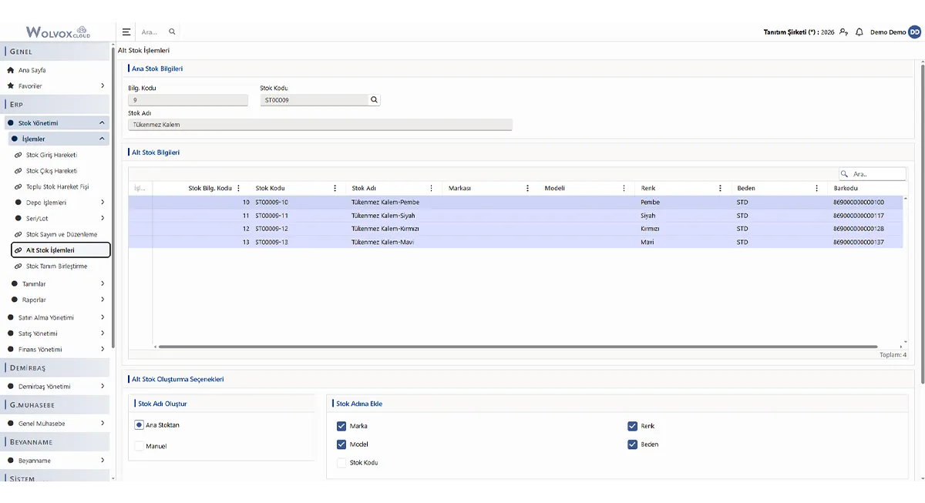
Task: Click the search magnifier in top bar
Action: pos(172,32)
